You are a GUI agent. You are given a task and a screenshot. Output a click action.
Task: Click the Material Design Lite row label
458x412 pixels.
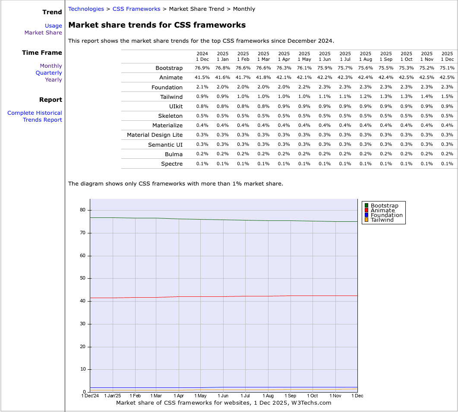click(155, 135)
